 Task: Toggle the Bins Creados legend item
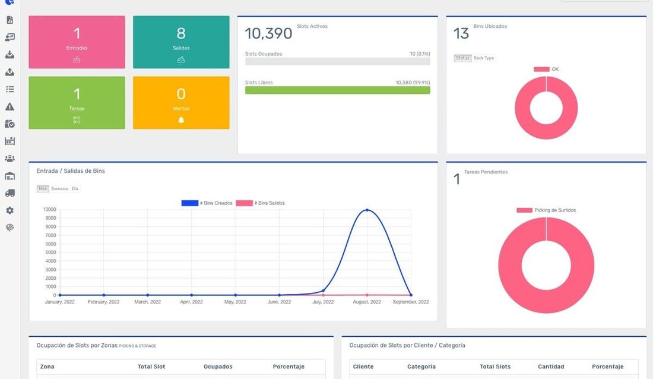coord(207,203)
